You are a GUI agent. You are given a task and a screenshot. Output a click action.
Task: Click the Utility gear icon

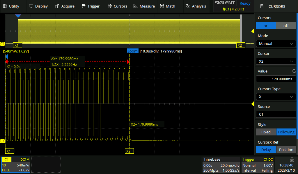tap(5, 6)
